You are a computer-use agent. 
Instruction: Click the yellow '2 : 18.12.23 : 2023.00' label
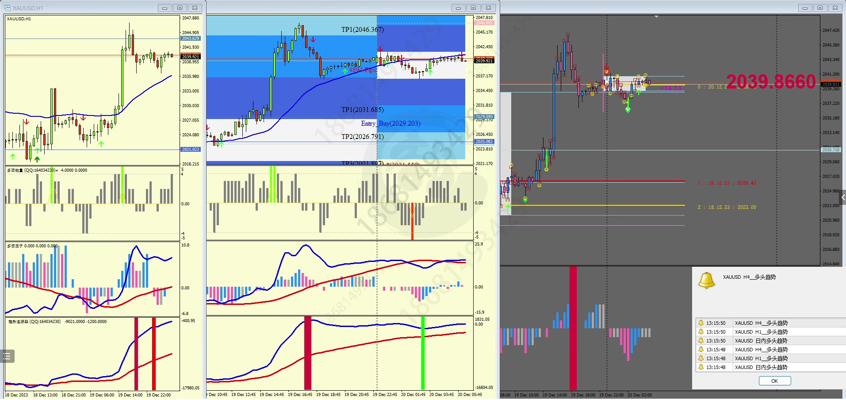(727, 207)
